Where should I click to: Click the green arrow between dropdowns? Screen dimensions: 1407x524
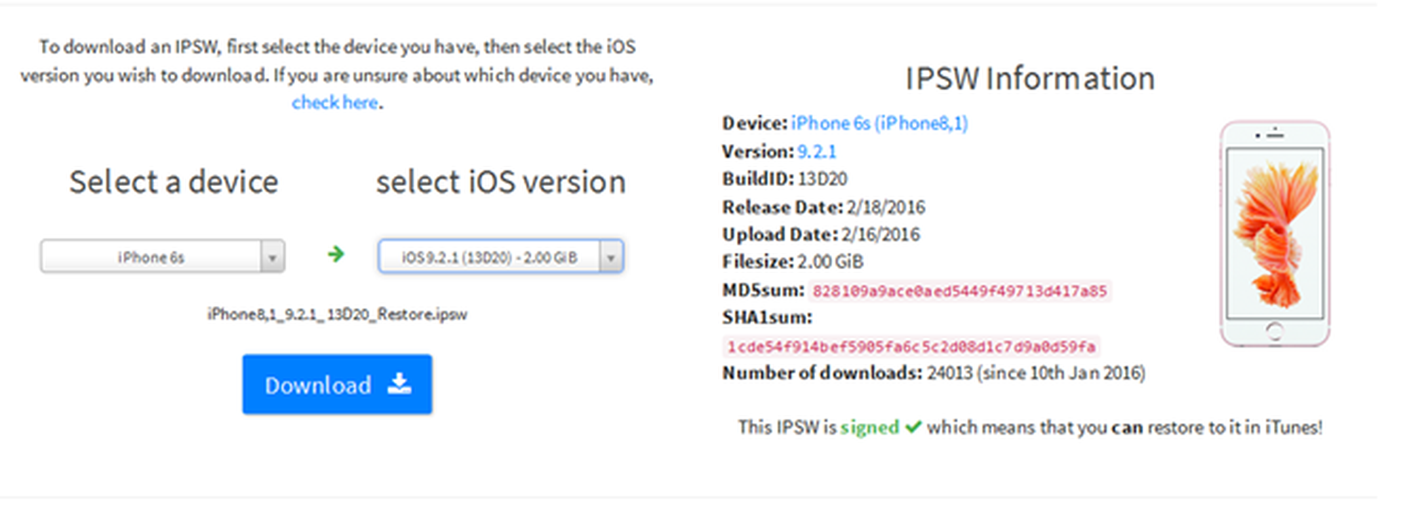point(336,254)
